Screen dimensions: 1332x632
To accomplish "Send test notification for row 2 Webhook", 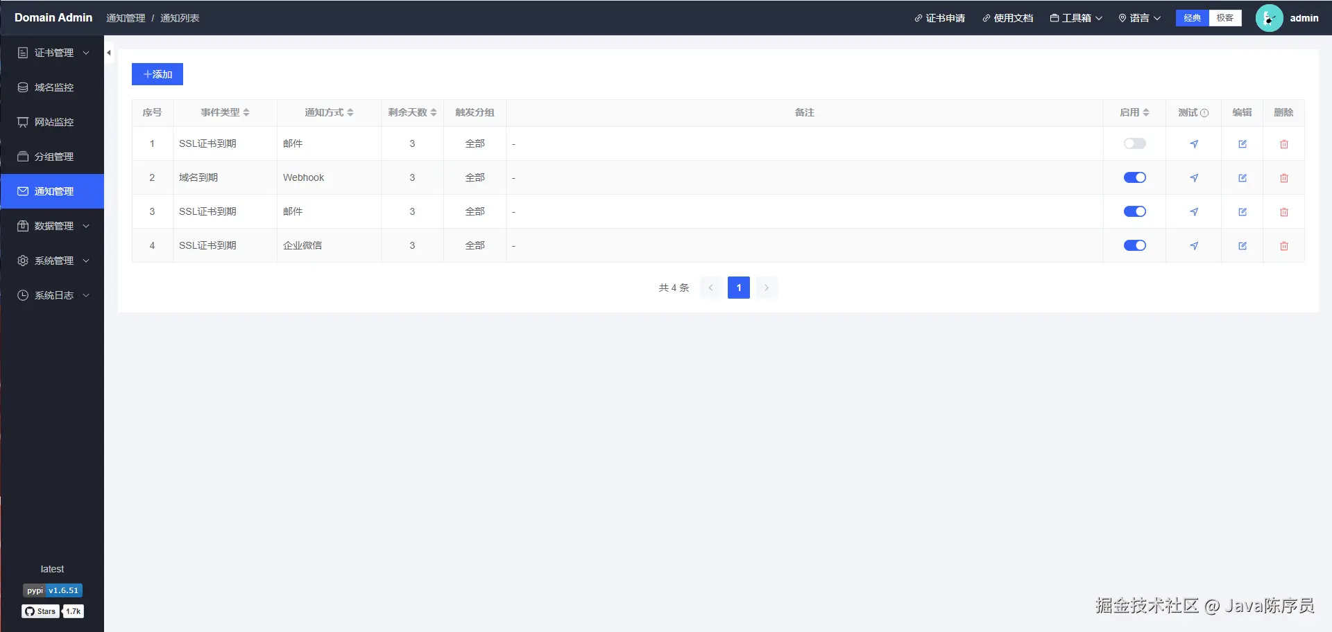I will pos(1194,178).
